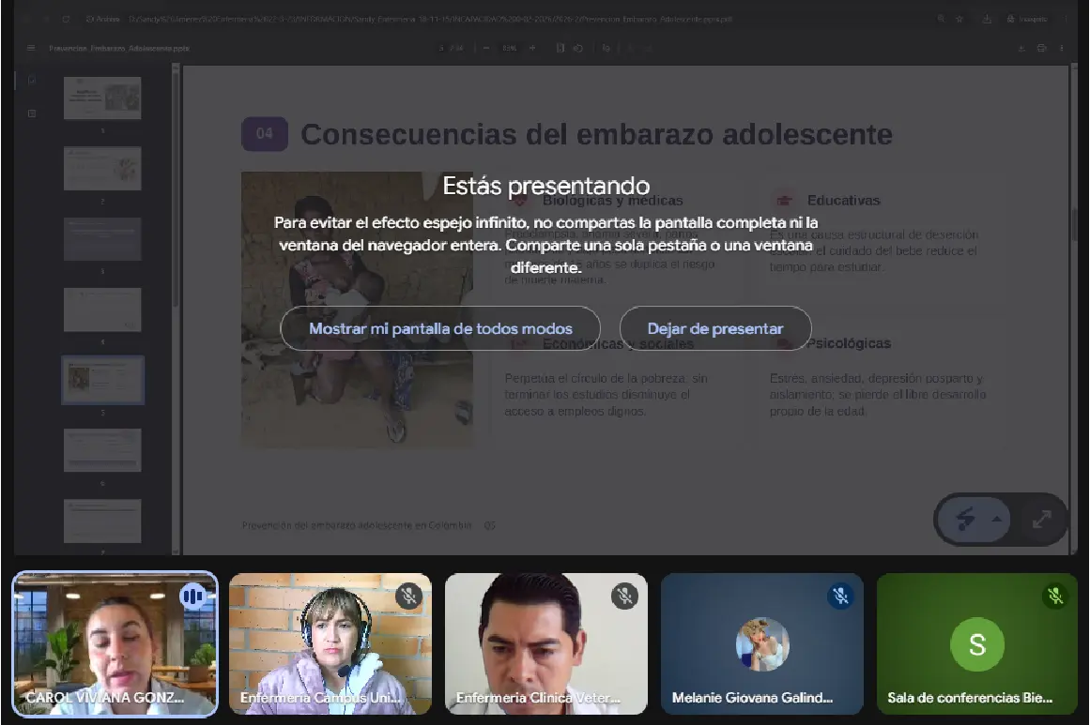Open Melanie Giovana Galind... participant tile
The width and height of the screenshot is (1090, 725).
(762, 643)
